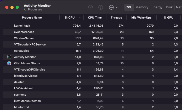This screenshot has width=182, height=110.
Task: Click the 63,7 CPU value for avconferenced
Action: [x=78, y=32]
